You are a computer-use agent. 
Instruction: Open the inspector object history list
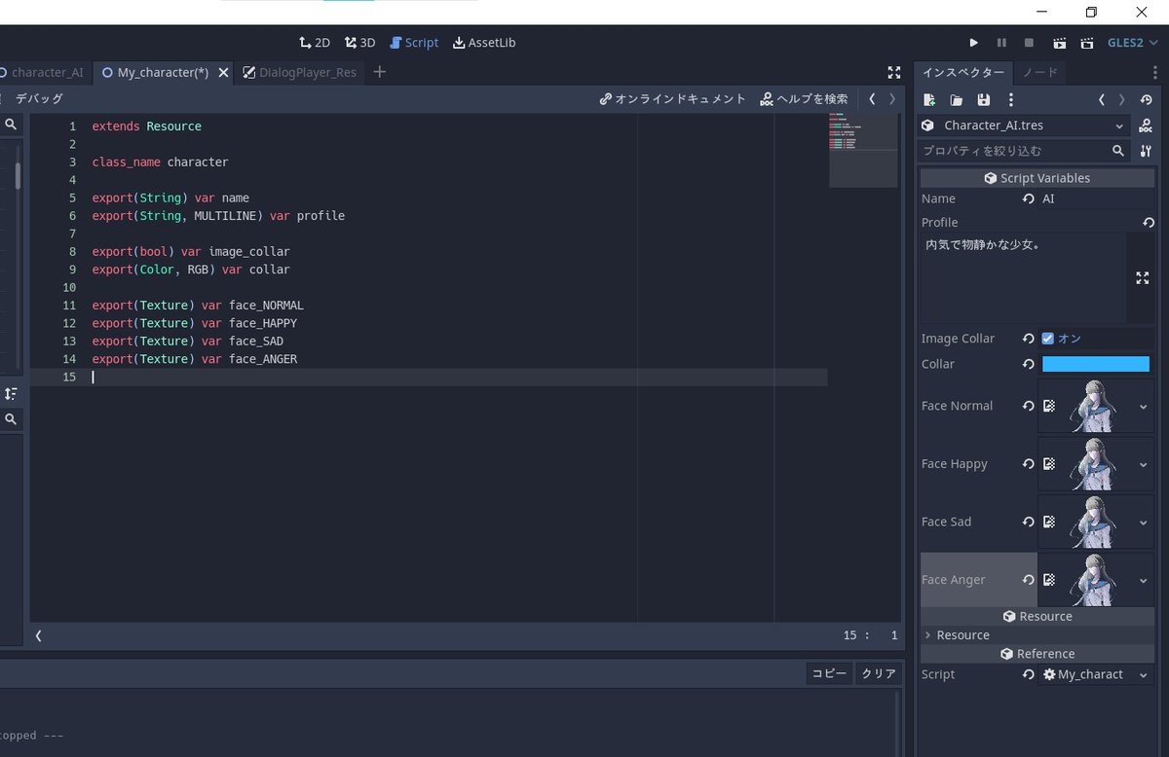click(x=1146, y=99)
